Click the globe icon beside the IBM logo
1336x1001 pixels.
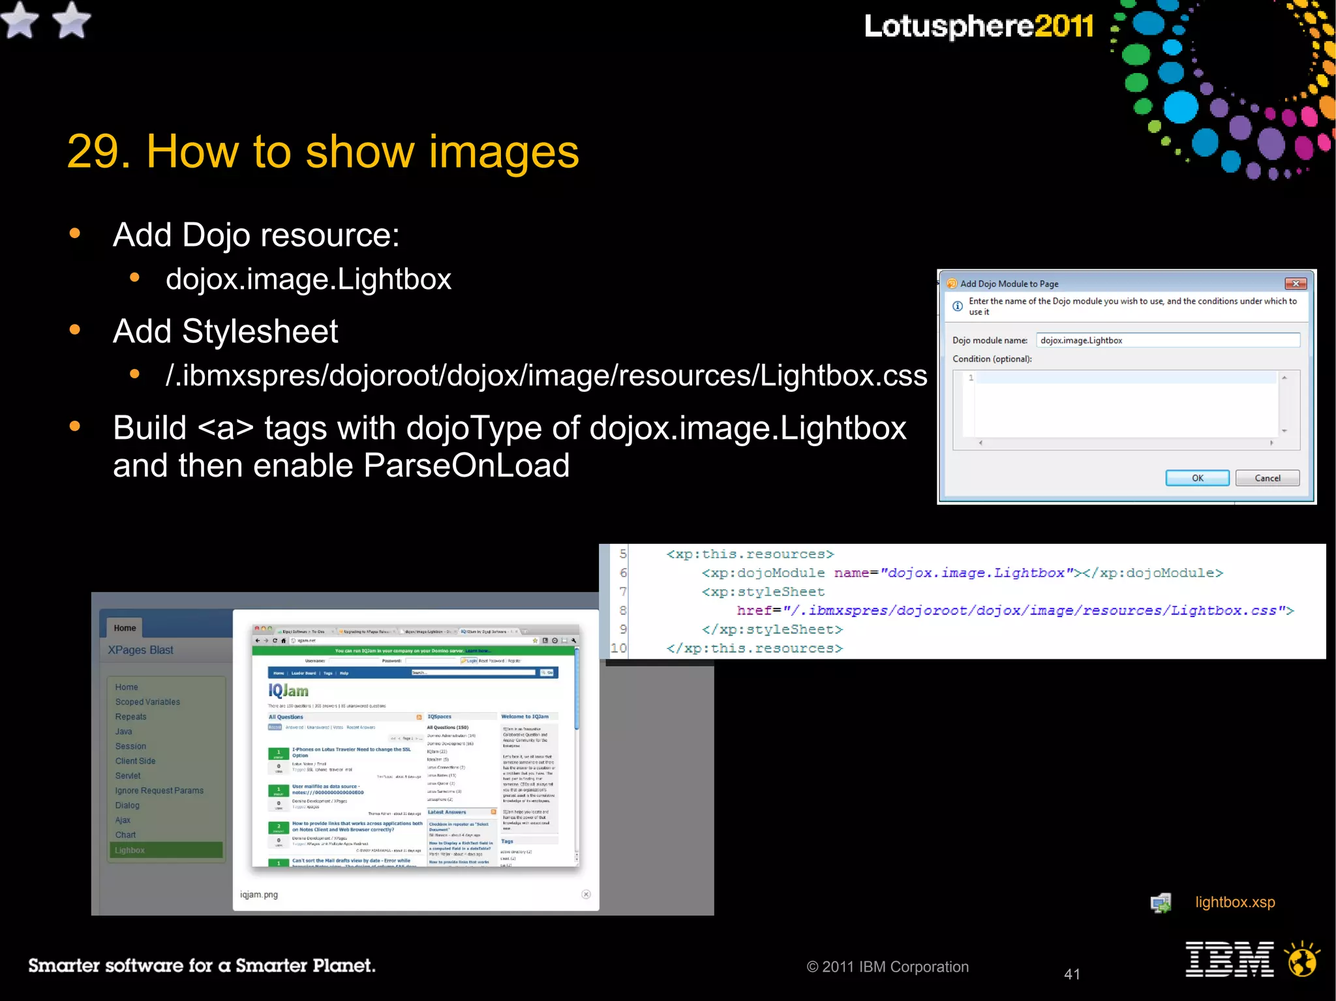tap(1302, 958)
